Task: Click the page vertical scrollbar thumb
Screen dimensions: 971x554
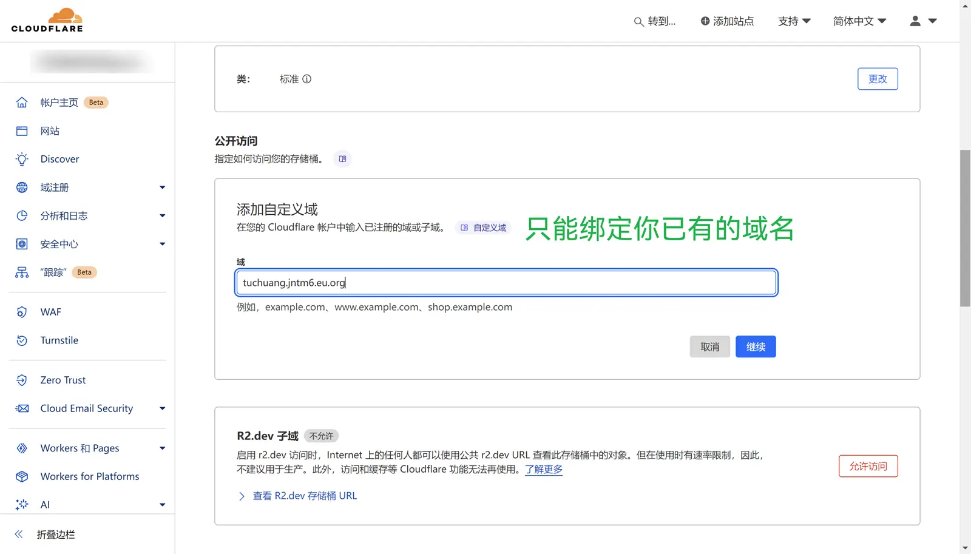Action: pos(965,228)
